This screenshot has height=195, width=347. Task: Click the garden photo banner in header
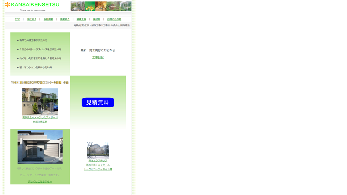[x=101, y=6]
